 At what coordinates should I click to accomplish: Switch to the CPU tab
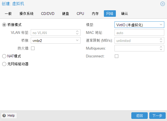80,14
